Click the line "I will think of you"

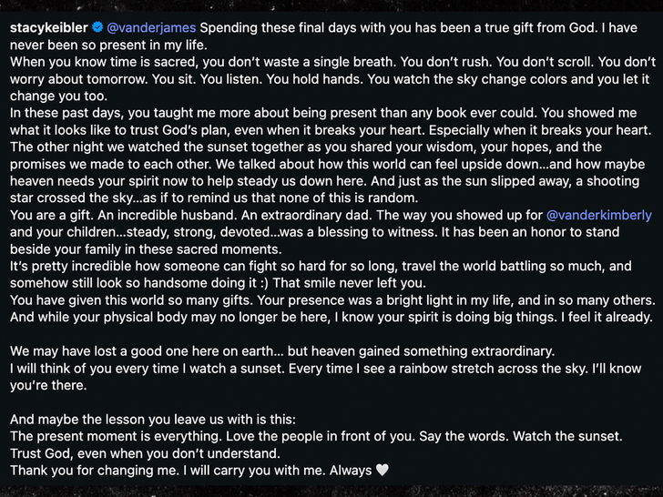point(273,368)
